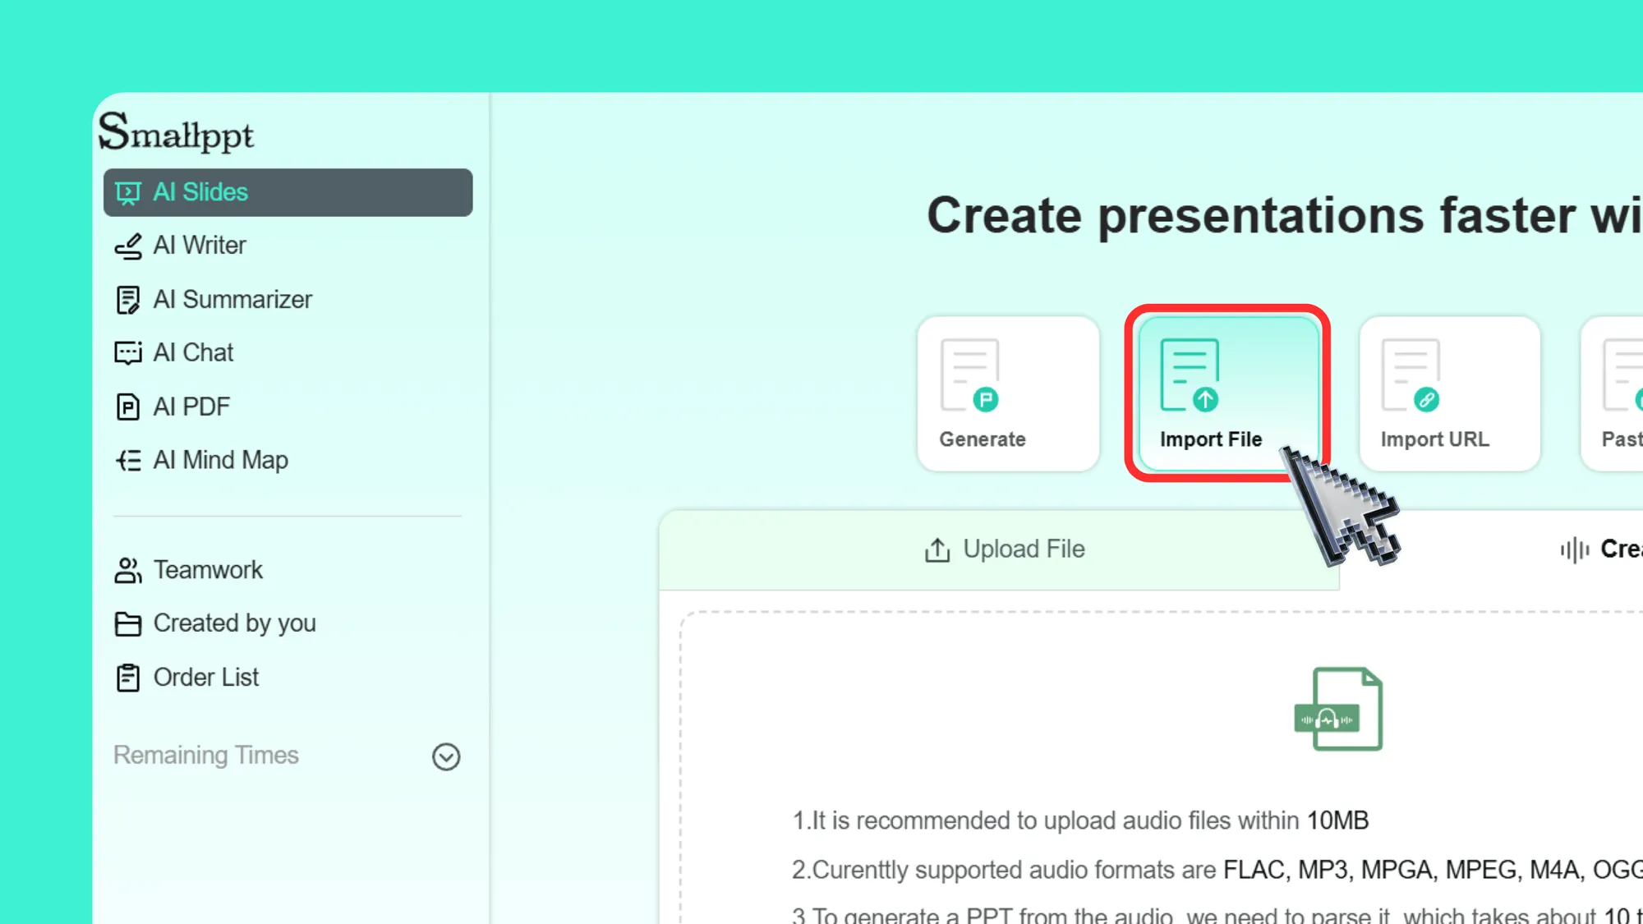Screen dimensions: 1643x924
Task: Click the Order List clipboard icon
Action: (128, 677)
